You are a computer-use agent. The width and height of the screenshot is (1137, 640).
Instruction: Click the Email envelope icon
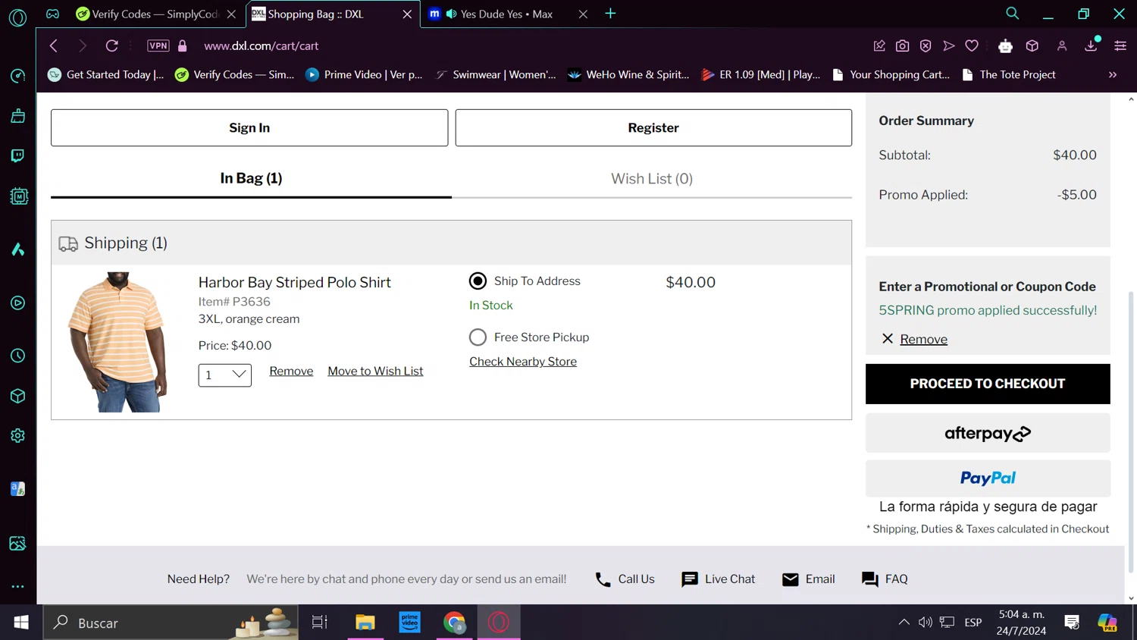tap(790, 579)
